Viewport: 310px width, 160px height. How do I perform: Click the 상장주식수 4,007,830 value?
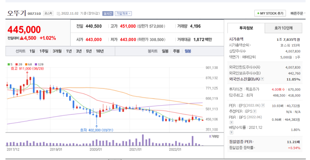tap(293, 51)
